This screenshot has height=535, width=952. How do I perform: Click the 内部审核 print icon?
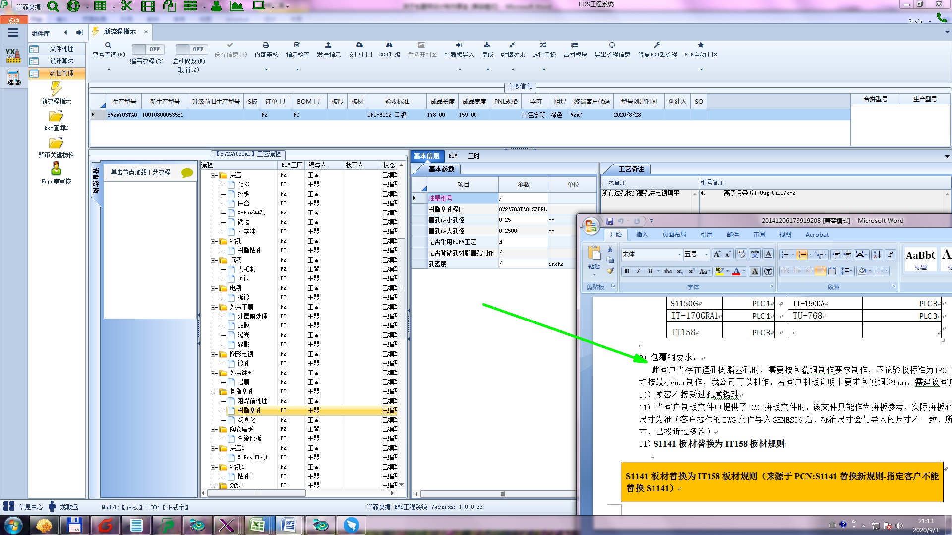coord(266,45)
